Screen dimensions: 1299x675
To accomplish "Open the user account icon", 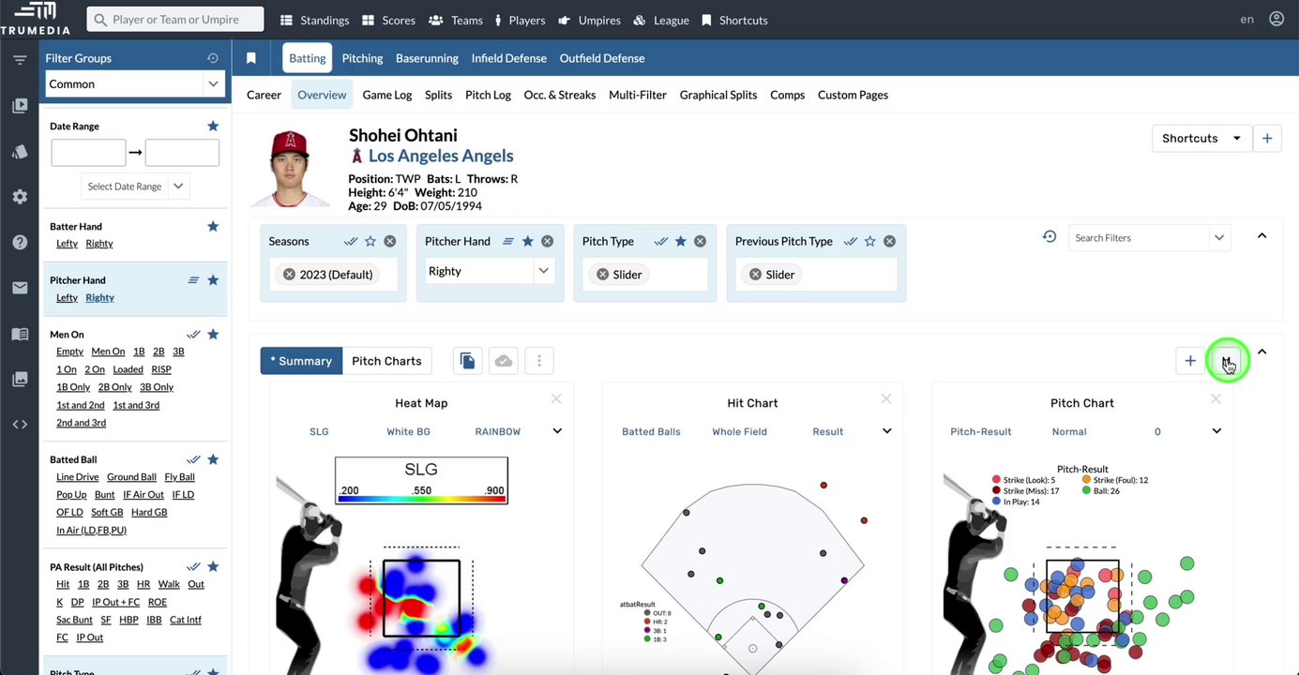I will click(1276, 19).
